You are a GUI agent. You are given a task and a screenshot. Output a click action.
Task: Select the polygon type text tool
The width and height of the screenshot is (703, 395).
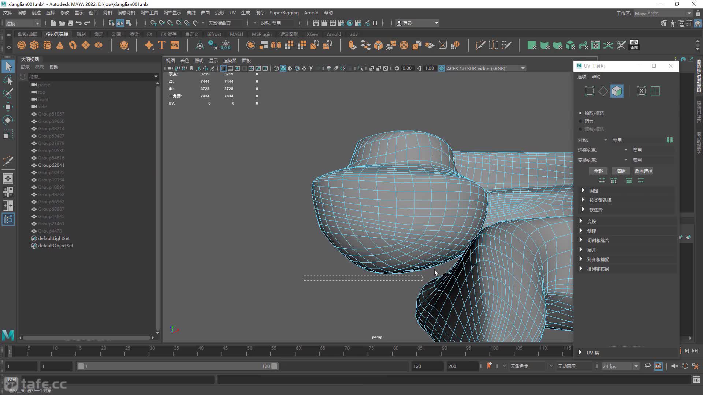(162, 45)
